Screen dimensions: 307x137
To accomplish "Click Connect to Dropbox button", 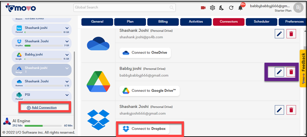I will coord(144,129).
